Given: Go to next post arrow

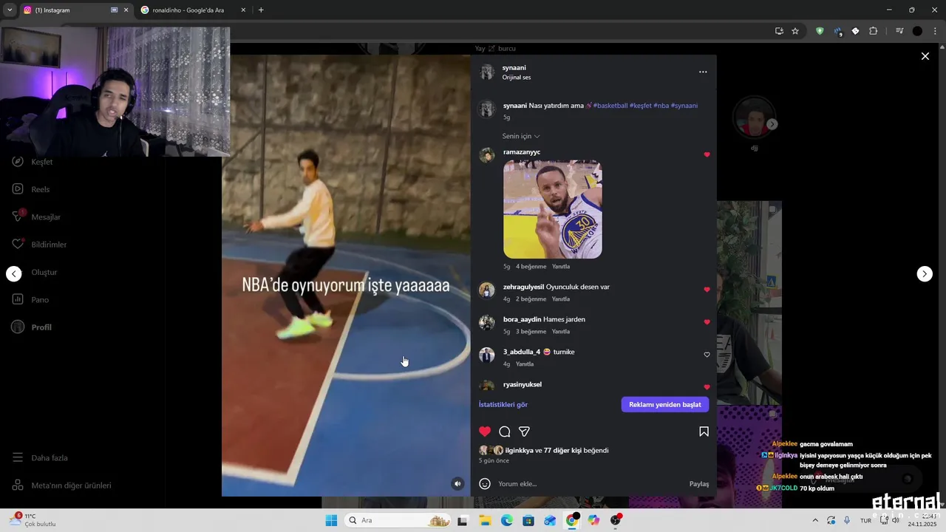Looking at the screenshot, I should click(x=925, y=274).
